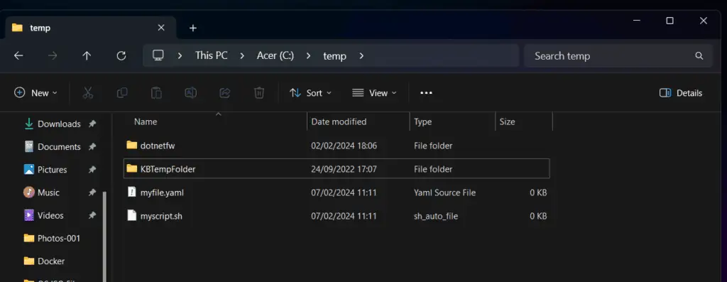
Task: Open the Sort dropdown menu
Action: (311, 93)
